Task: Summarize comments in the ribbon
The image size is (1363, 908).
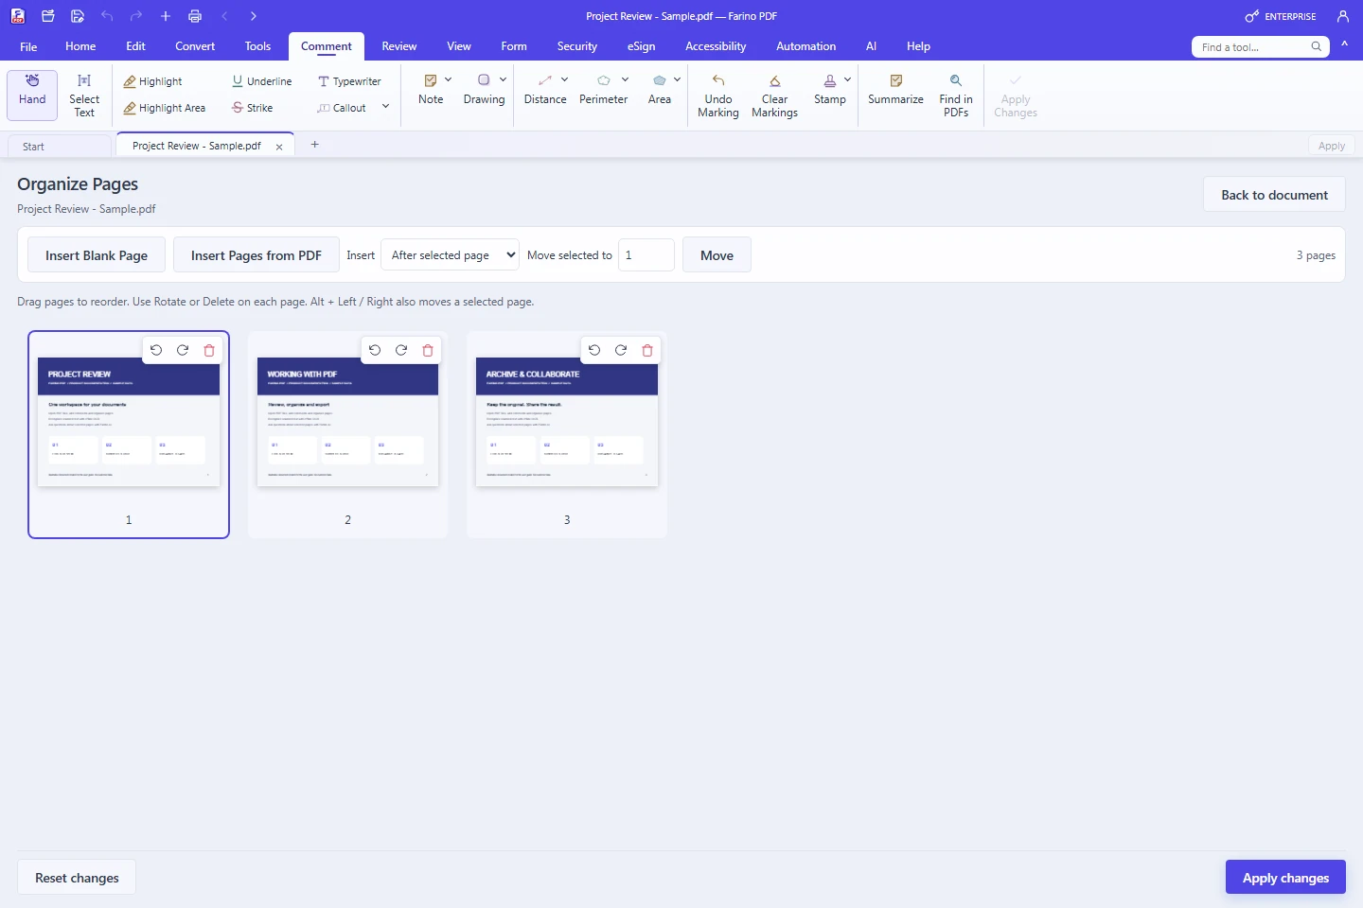Action: pyautogui.click(x=895, y=91)
